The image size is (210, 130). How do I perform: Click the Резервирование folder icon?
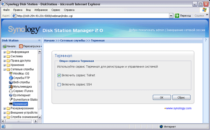pos(8,108)
